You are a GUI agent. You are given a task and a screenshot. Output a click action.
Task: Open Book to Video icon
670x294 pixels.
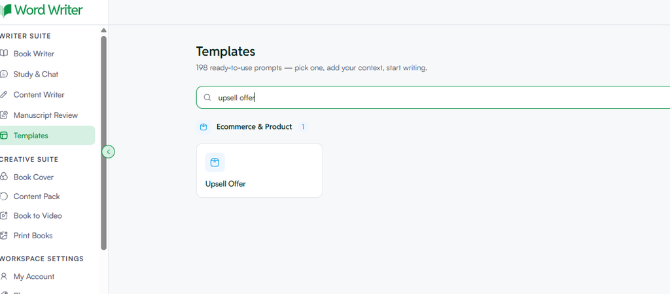tap(4, 216)
